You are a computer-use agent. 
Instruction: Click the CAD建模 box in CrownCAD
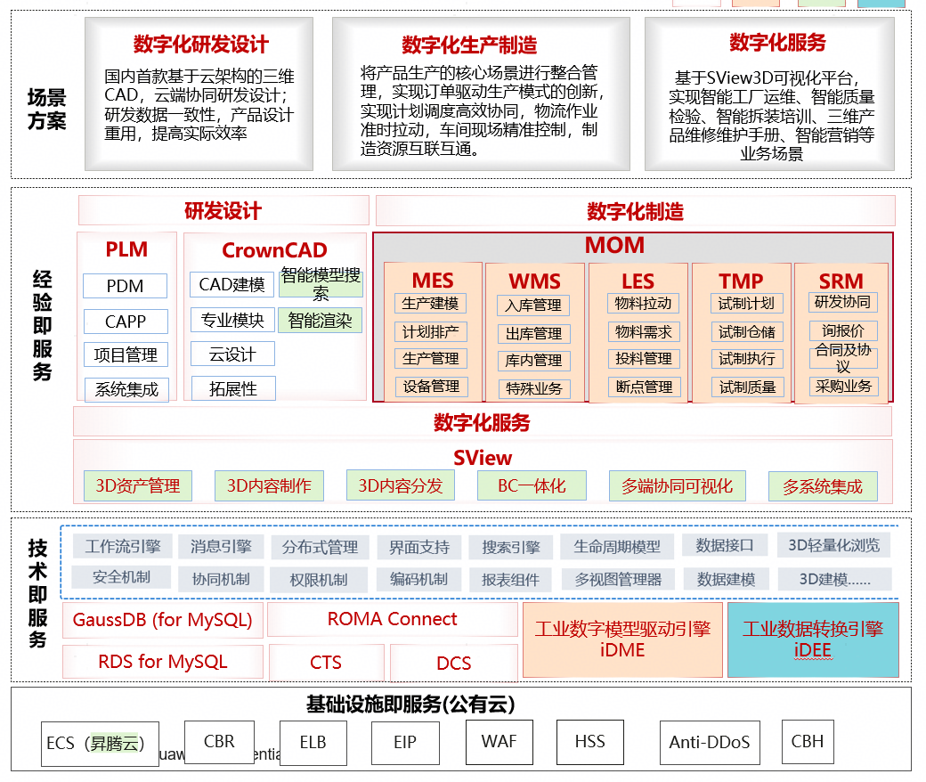click(231, 284)
